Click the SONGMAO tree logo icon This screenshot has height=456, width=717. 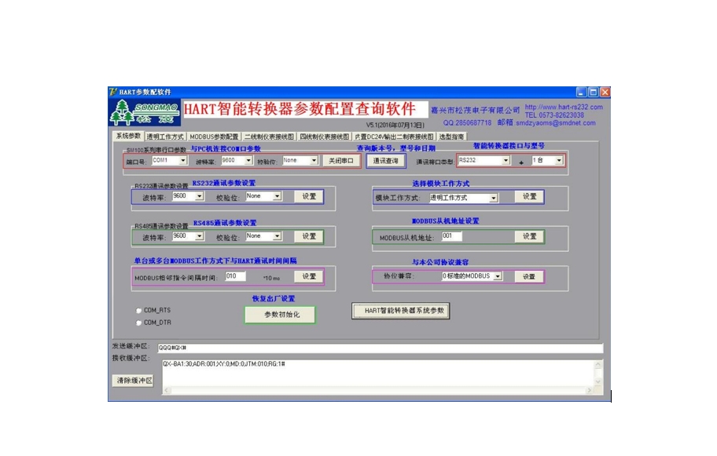tap(145, 112)
